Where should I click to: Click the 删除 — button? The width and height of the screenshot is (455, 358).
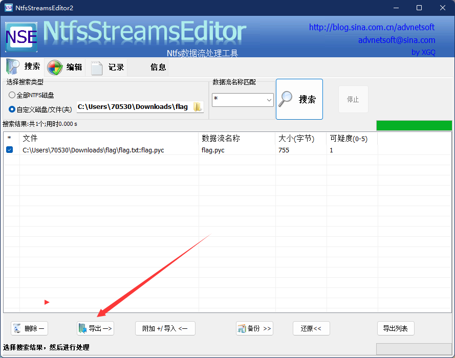point(29,328)
